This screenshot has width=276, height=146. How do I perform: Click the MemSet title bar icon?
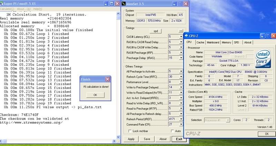[124, 4]
